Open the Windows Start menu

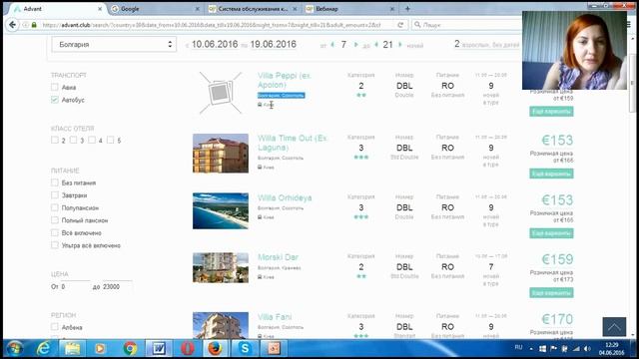click(14, 348)
